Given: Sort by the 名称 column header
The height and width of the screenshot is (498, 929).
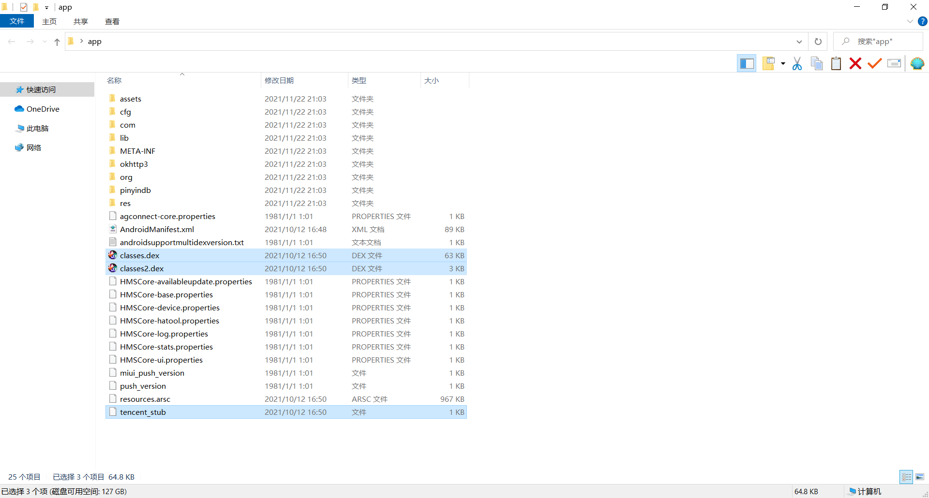Looking at the screenshot, I should point(183,80).
